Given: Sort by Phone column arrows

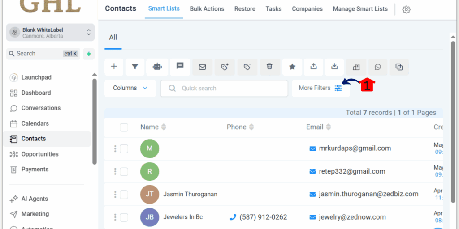Looking at the screenshot, I should click(x=251, y=127).
